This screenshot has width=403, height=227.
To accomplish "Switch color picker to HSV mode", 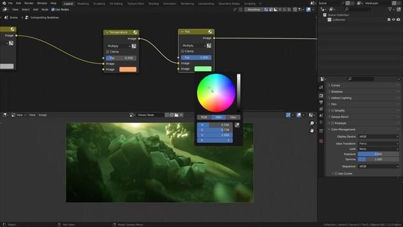I will tap(219, 117).
